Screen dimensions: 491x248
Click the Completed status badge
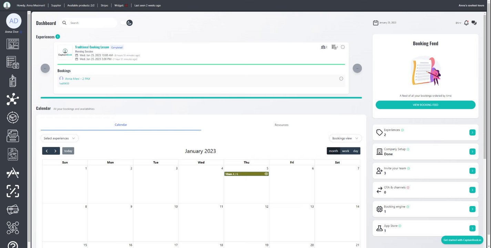(x=117, y=48)
